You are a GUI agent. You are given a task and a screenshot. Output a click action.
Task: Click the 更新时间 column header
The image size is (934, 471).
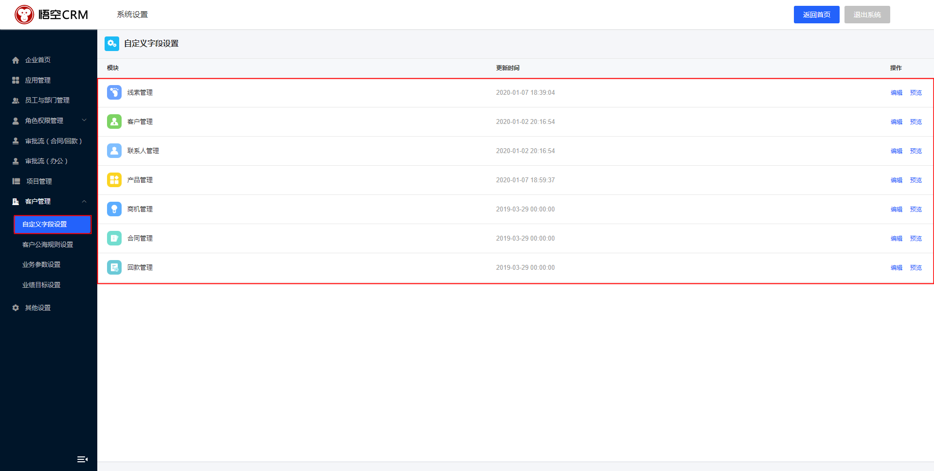(x=508, y=68)
